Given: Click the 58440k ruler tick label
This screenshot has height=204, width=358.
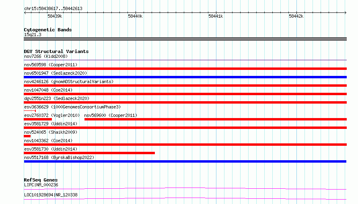Looking at the screenshot, I should coord(135,16).
